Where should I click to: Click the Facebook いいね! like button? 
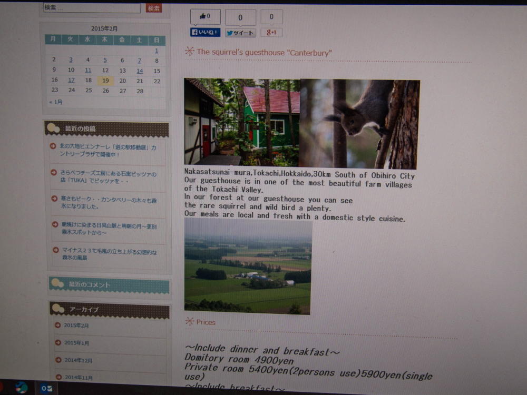click(206, 32)
